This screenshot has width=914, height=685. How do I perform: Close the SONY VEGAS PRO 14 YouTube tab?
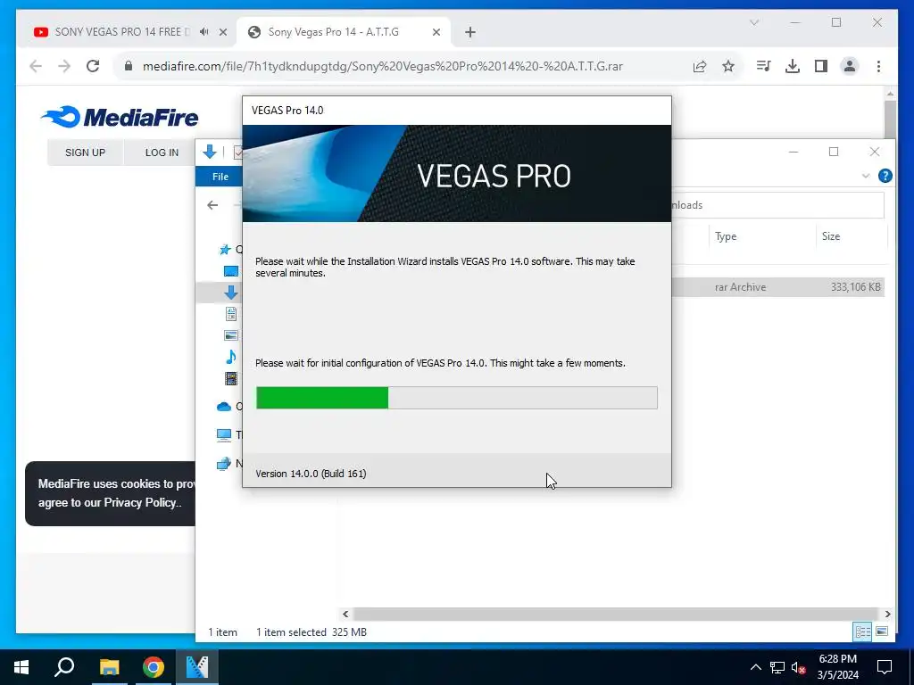[222, 32]
